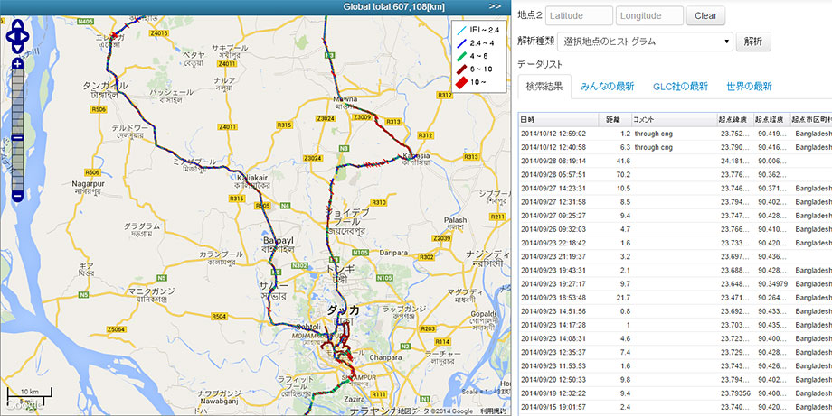The image size is (832, 416).
Task: Clear the 地点2 coordinates
Action: click(x=705, y=15)
